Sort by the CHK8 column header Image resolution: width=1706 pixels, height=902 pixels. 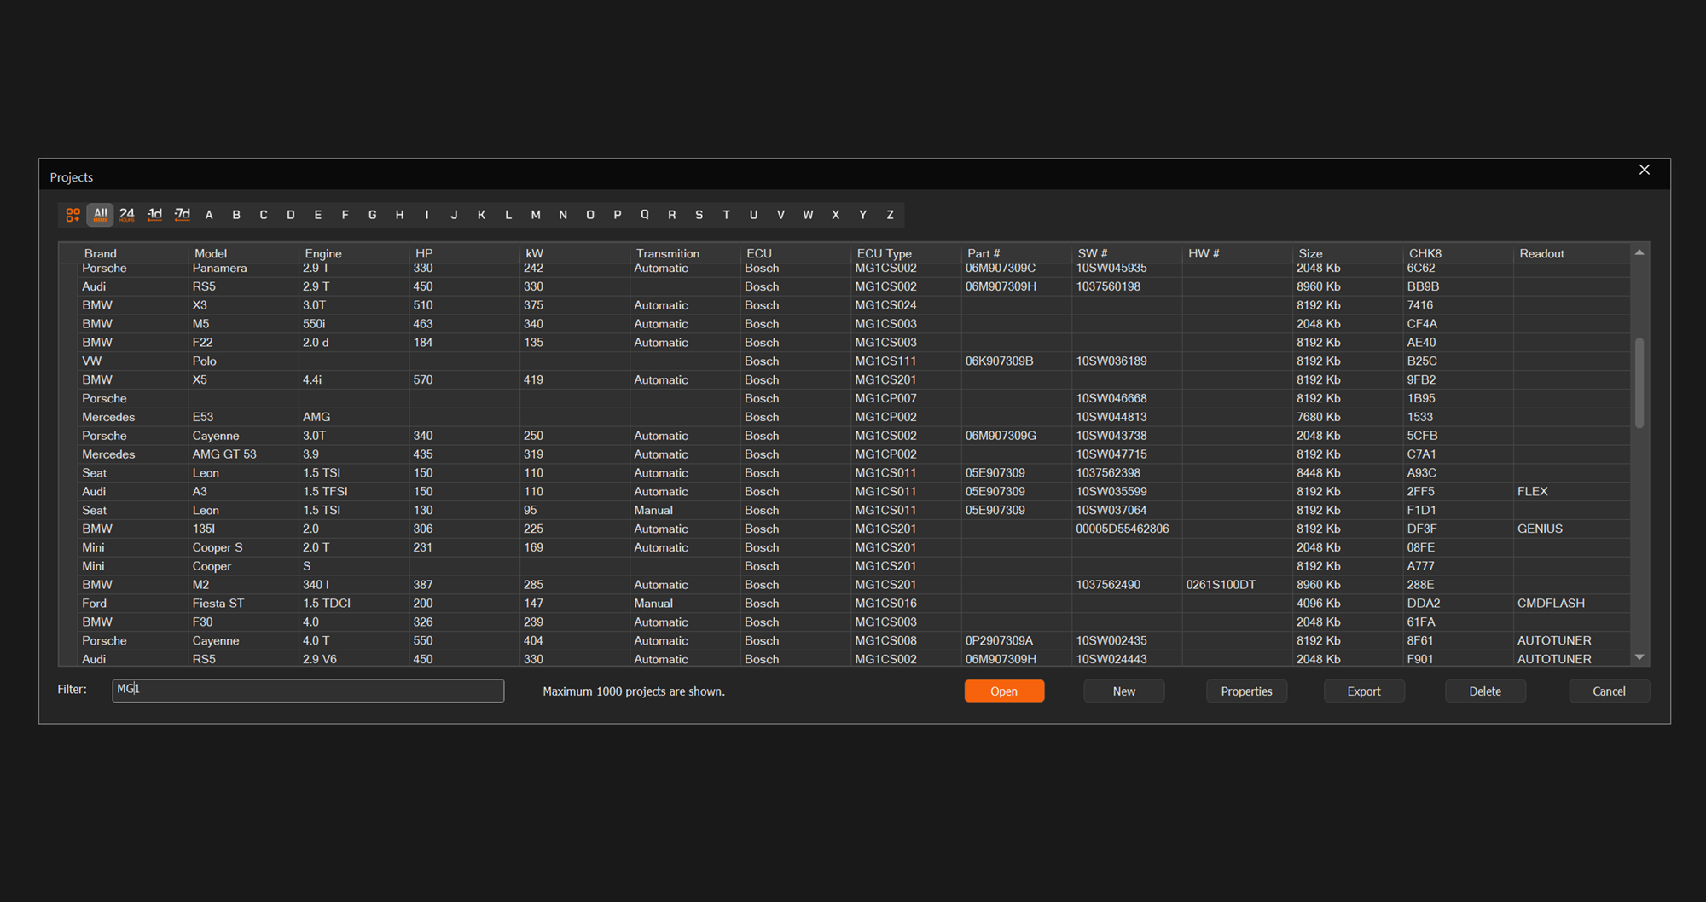pos(1425,253)
